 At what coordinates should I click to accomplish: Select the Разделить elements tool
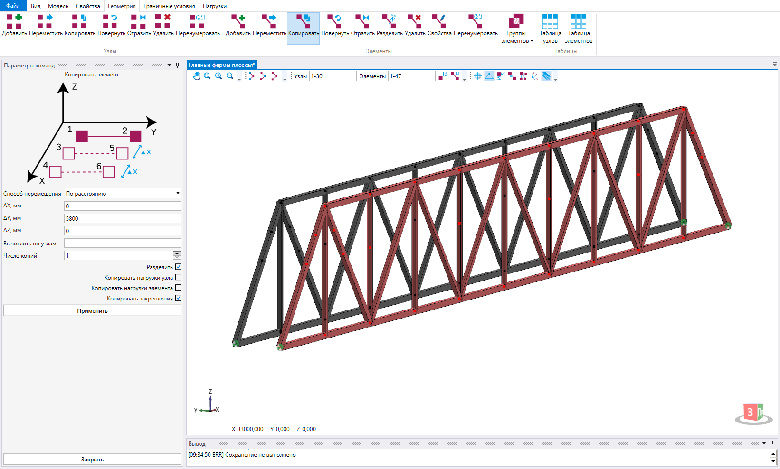pyautogui.click(x=390, y=25)
